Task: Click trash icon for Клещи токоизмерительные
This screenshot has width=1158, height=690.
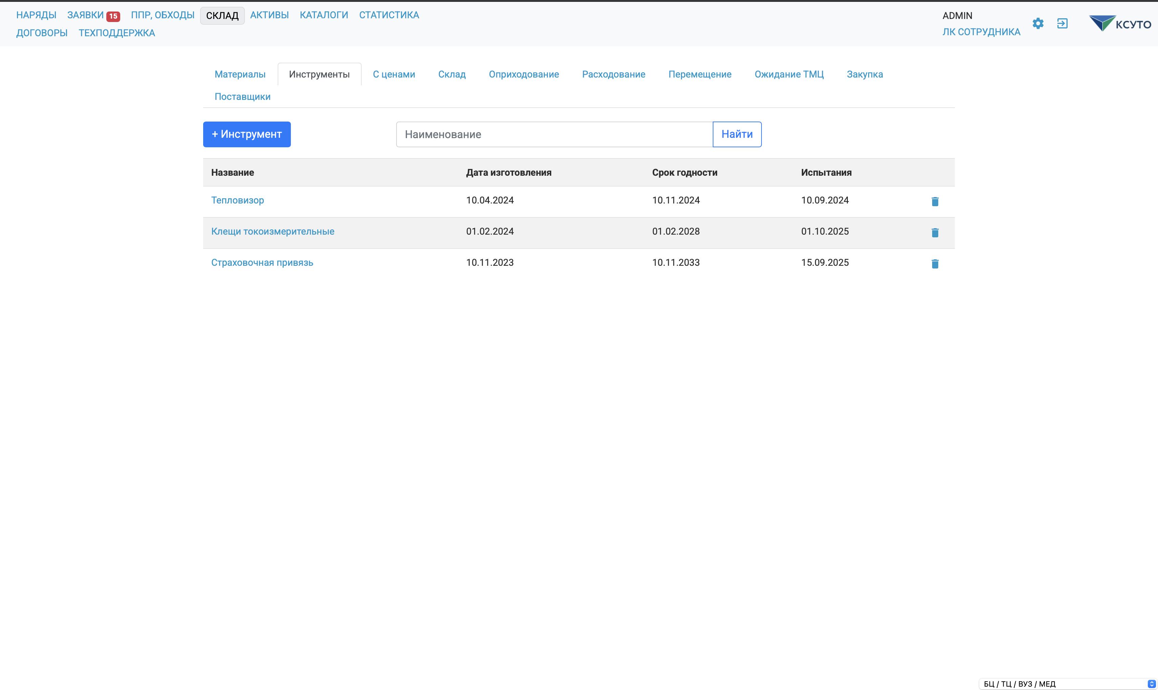Action: 935,233
